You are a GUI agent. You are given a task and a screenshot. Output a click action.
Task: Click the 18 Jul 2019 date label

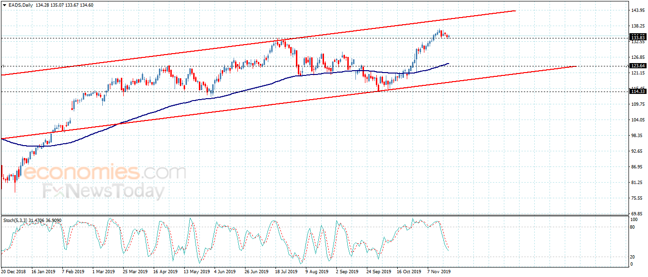(286, 272)
